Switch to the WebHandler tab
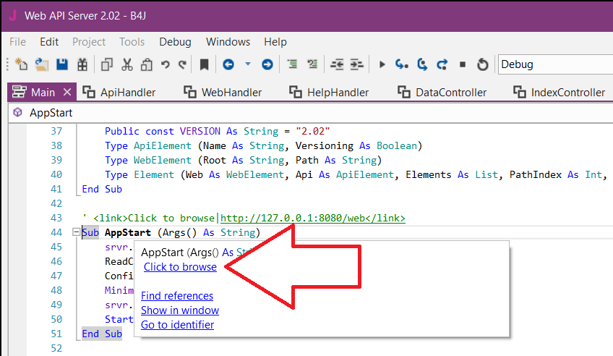 pos(223,93)
